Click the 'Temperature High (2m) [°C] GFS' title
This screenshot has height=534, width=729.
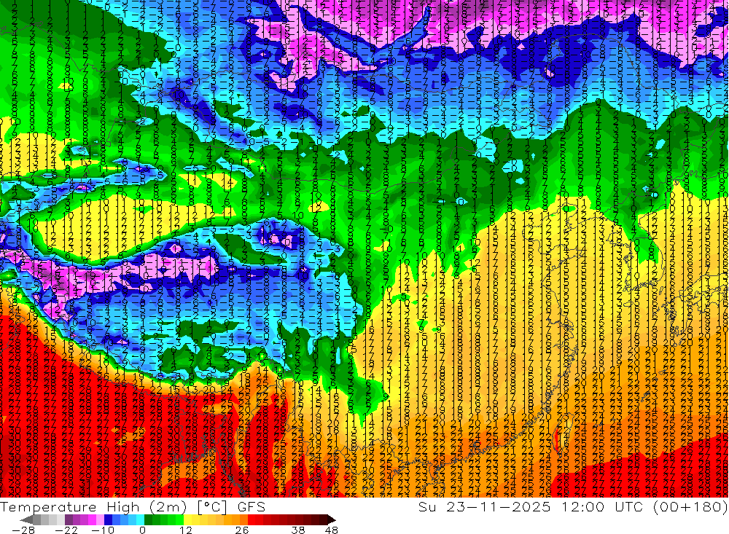[x=133, y=506]
